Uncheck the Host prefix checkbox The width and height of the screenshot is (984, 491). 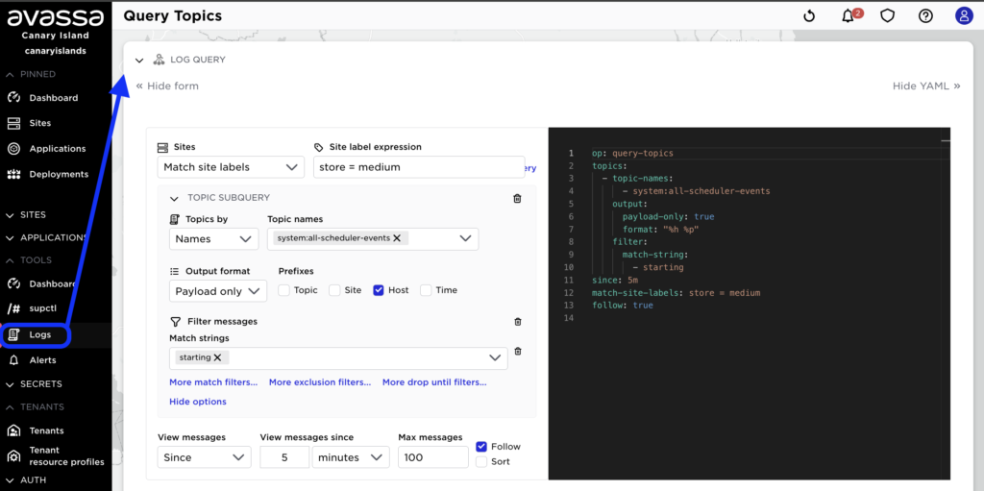[x=378, y=290]
